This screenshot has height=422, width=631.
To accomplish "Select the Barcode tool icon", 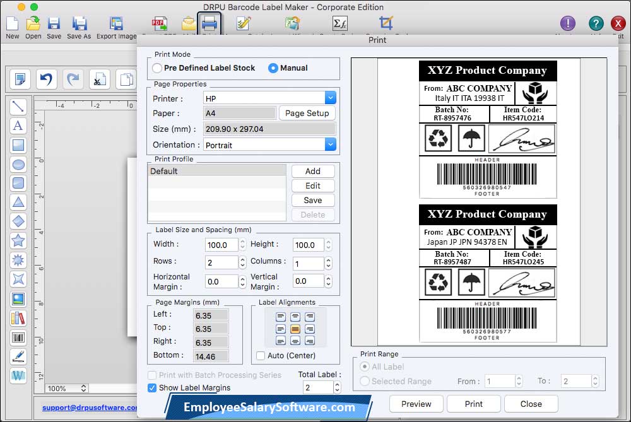I will pyautogui.click(x=18, y=337).
